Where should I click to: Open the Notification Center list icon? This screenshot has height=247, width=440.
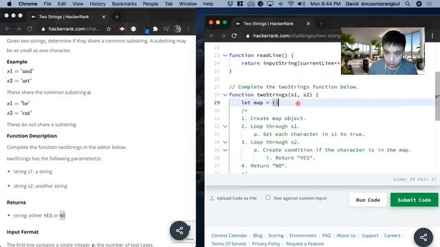click(x=429, y=3)
